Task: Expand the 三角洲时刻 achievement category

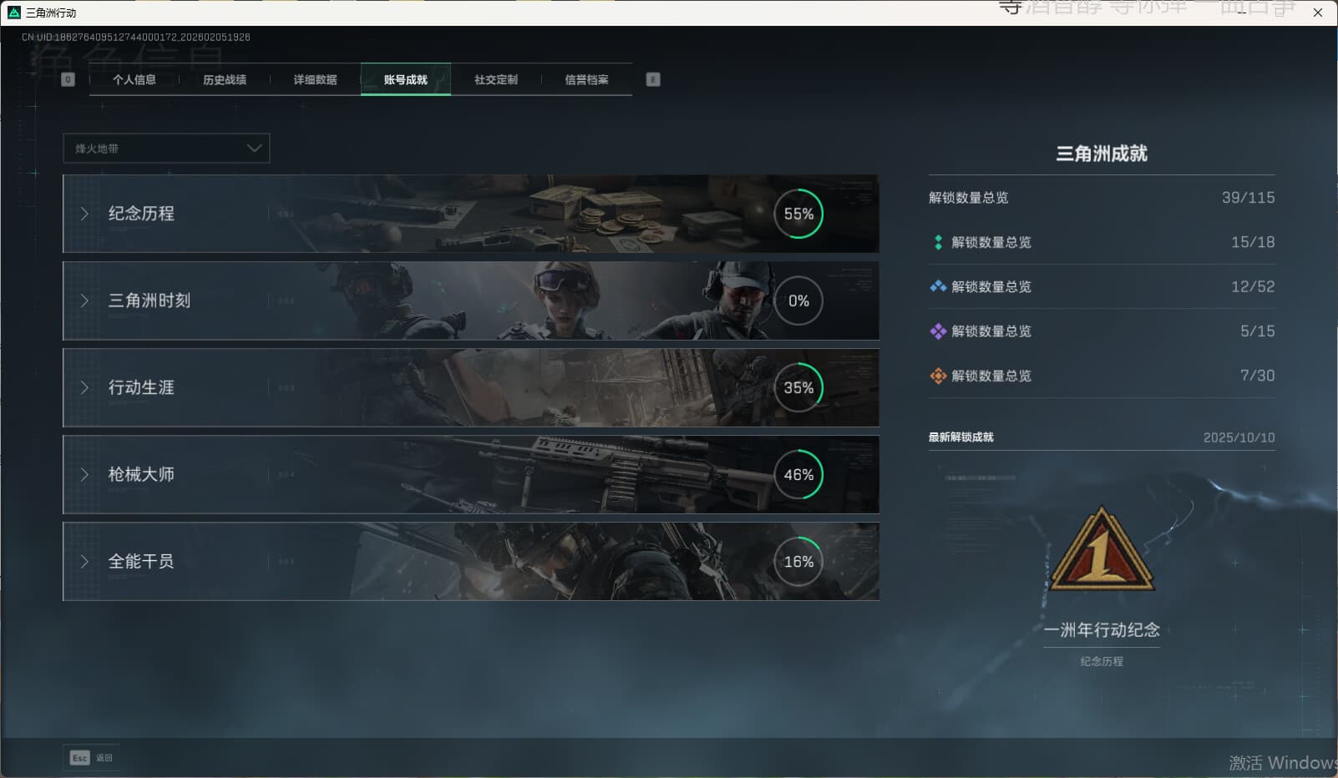Action: (x=84, y=301)
